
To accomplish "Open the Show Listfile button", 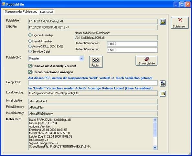I will [x=146, y=61].
